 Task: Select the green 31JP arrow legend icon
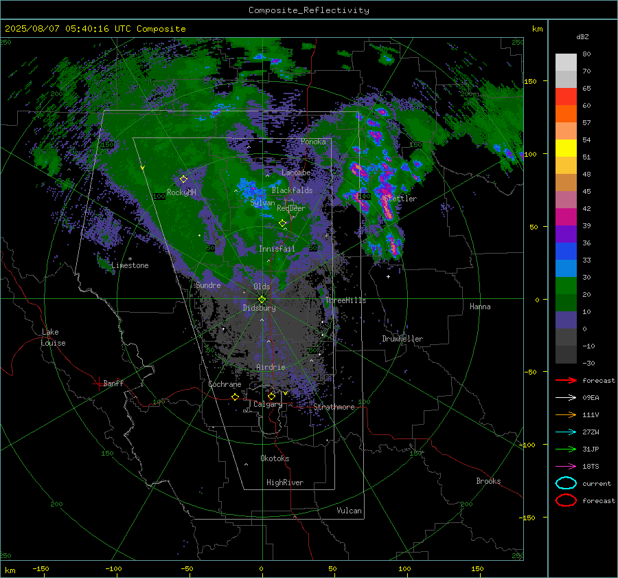pyautogui.click(x=566, y=449)
